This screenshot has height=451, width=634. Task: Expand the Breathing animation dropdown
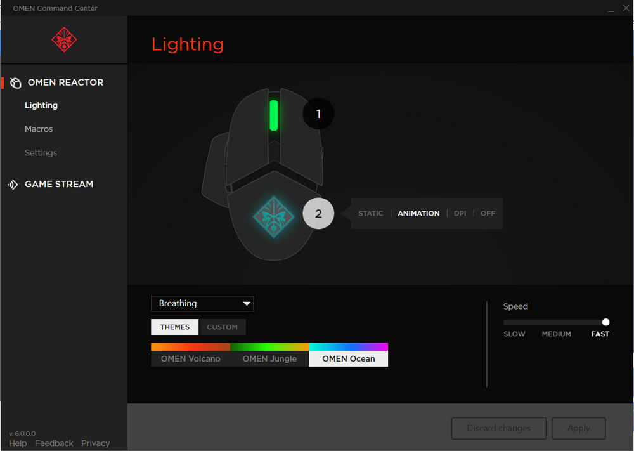point(202,304)
